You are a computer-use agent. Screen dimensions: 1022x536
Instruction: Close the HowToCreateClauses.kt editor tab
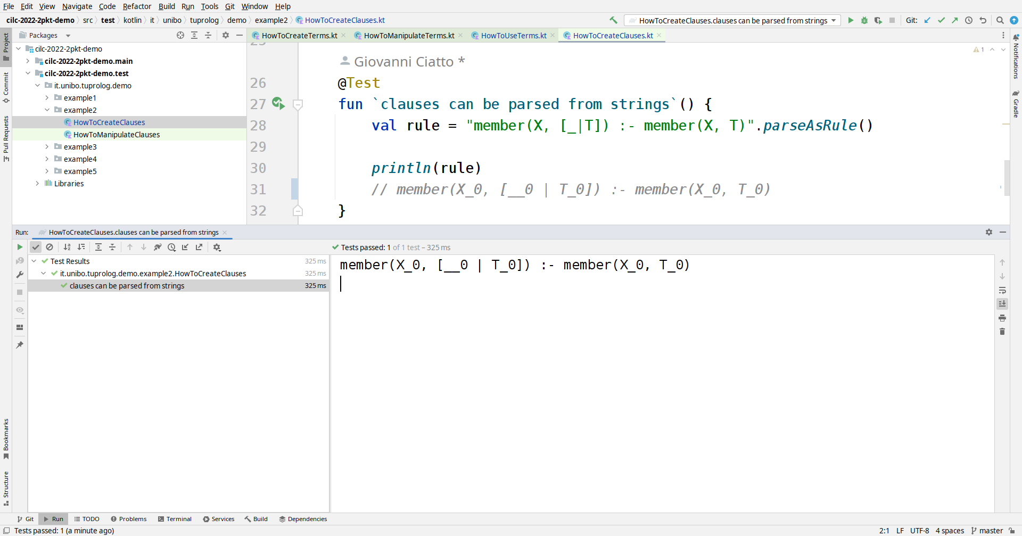point(659,35)
